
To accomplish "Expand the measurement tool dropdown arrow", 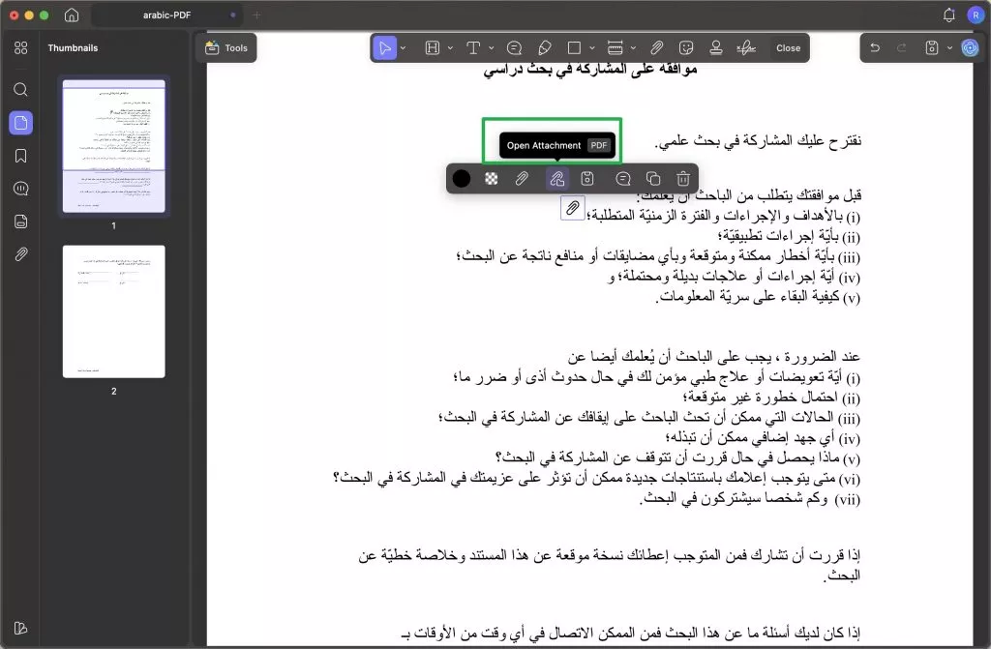I will click(633, 48).
